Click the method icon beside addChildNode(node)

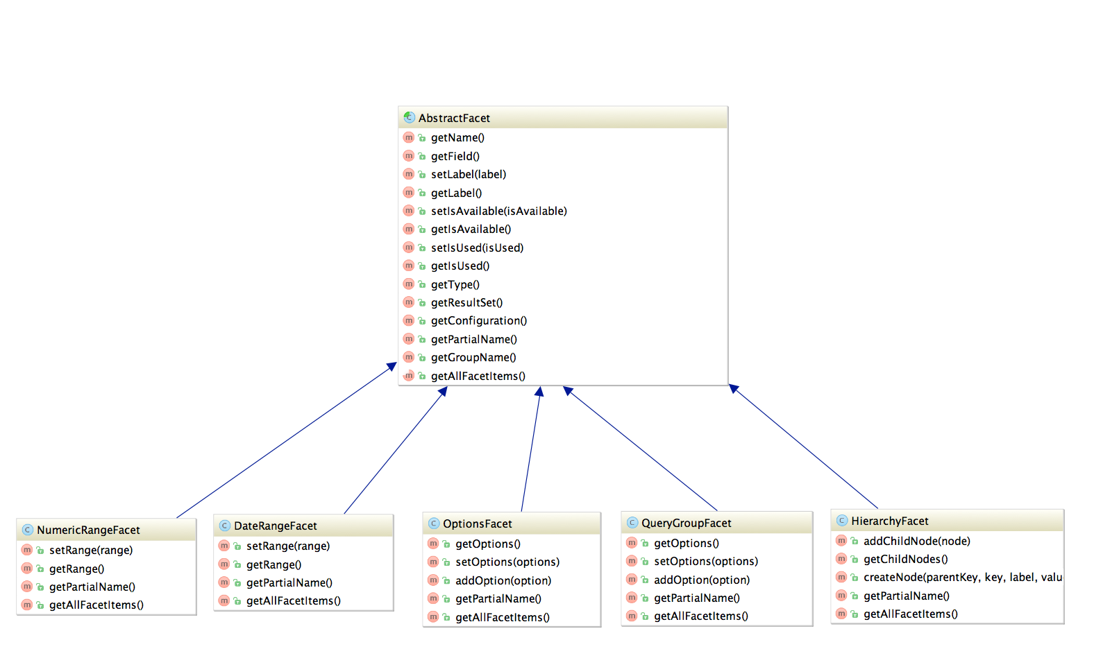coord(841,541)
